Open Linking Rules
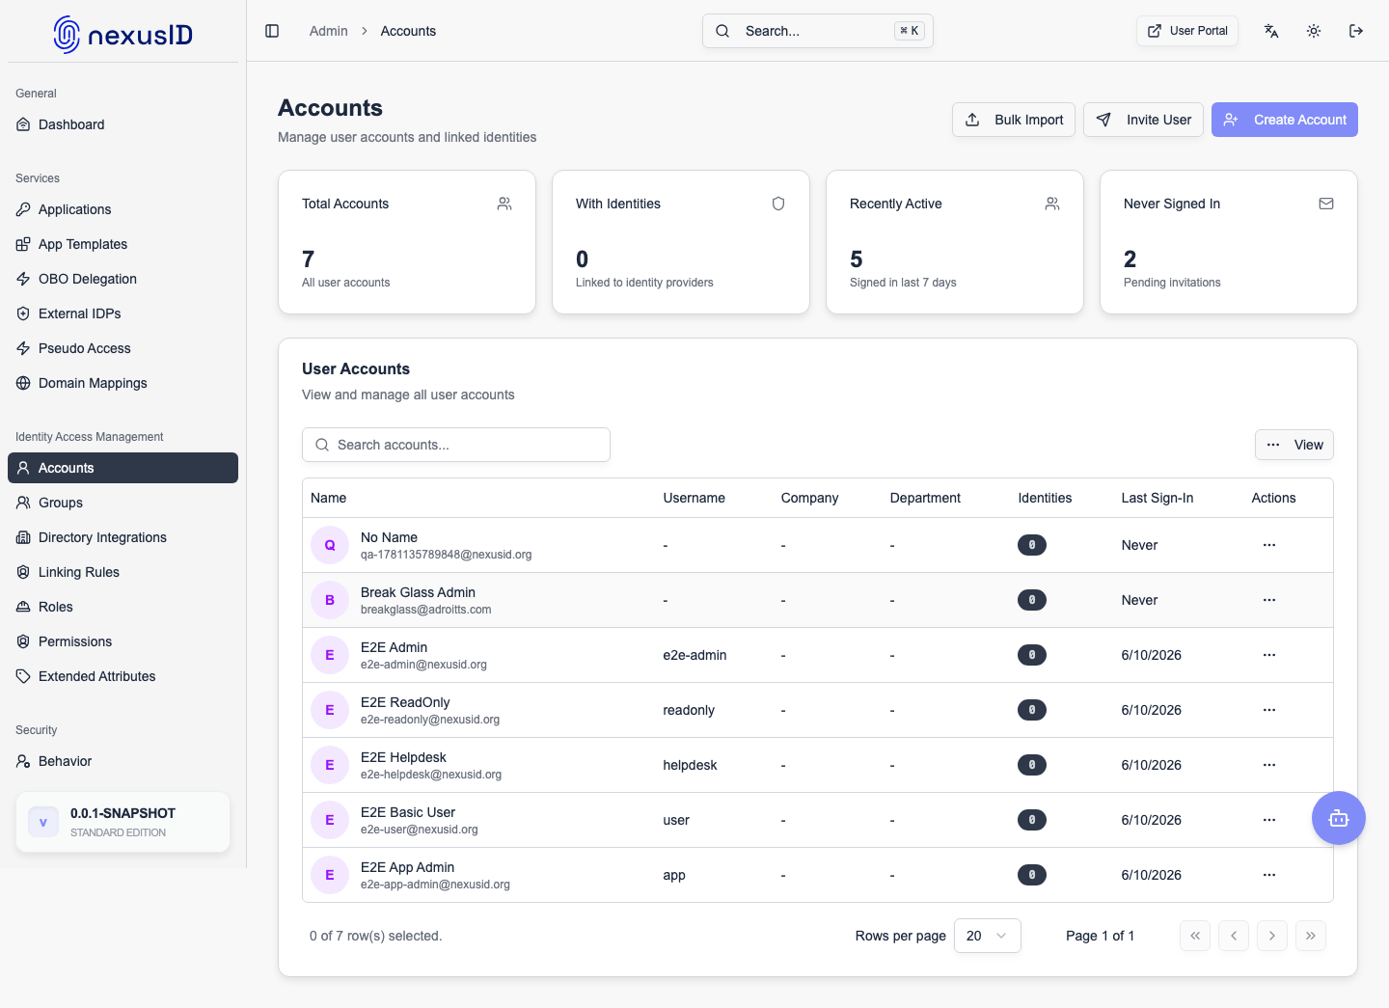1389x1008 pixels. pos(123,572)
